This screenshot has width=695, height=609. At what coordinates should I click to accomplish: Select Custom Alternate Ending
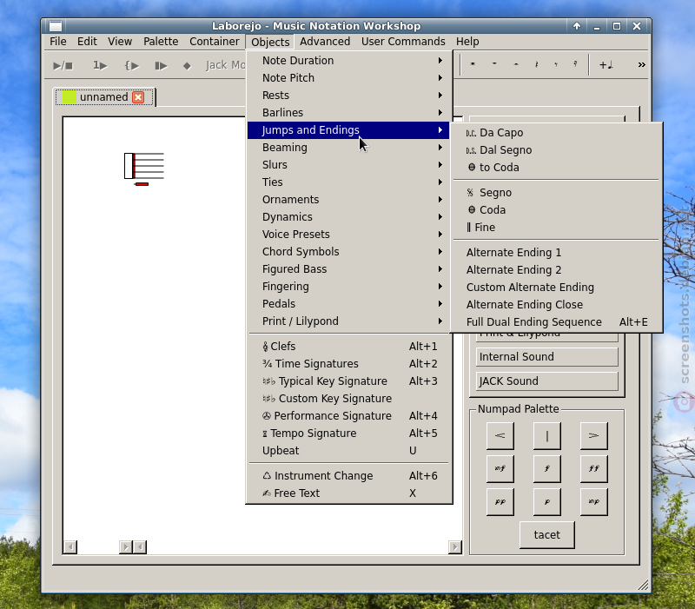point(556,287)
